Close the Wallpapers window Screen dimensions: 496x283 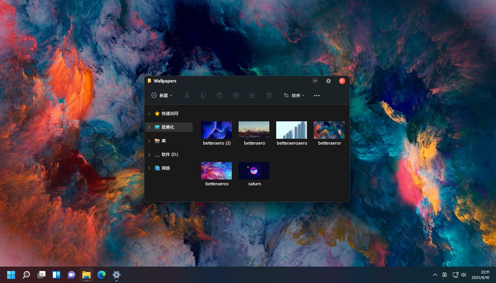[342, 81]
